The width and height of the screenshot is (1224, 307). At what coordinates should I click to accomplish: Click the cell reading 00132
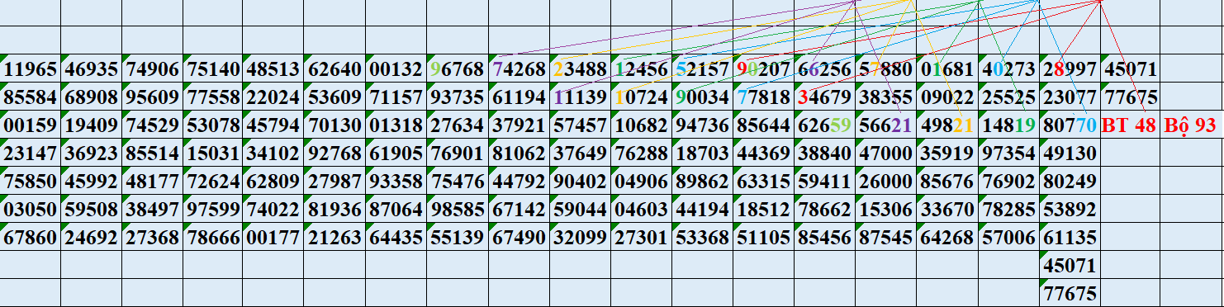pyautogui.click(x=396, y=69)
